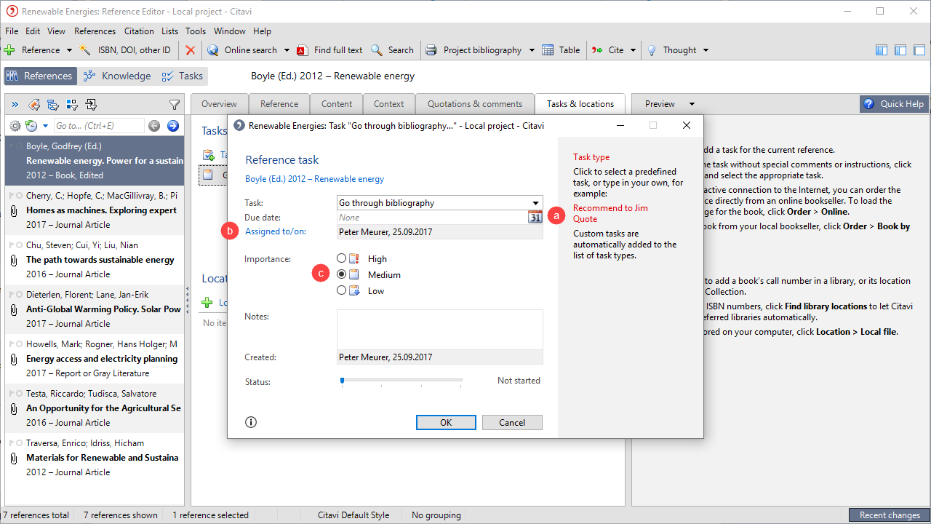Open list settings gear icon
931x524 pixels.
pos(15,126)
